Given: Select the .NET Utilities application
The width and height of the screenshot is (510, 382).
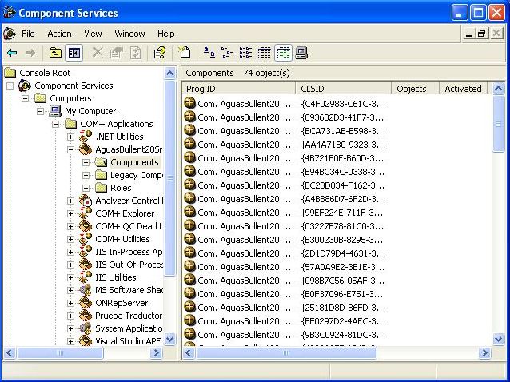Looking at the screenshot, I should tap(119, 137).
